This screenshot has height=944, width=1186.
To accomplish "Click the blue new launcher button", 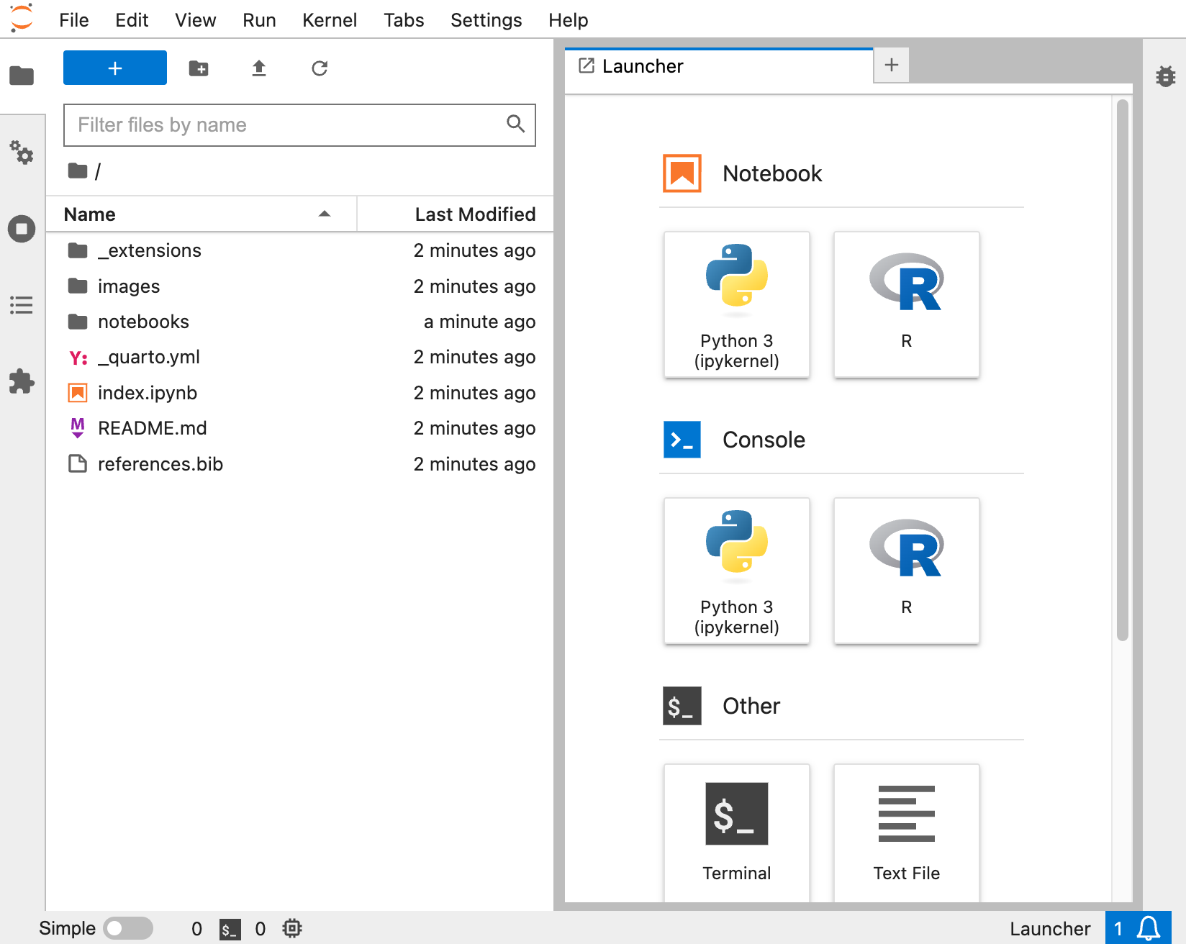I will (x=114, y=68).
